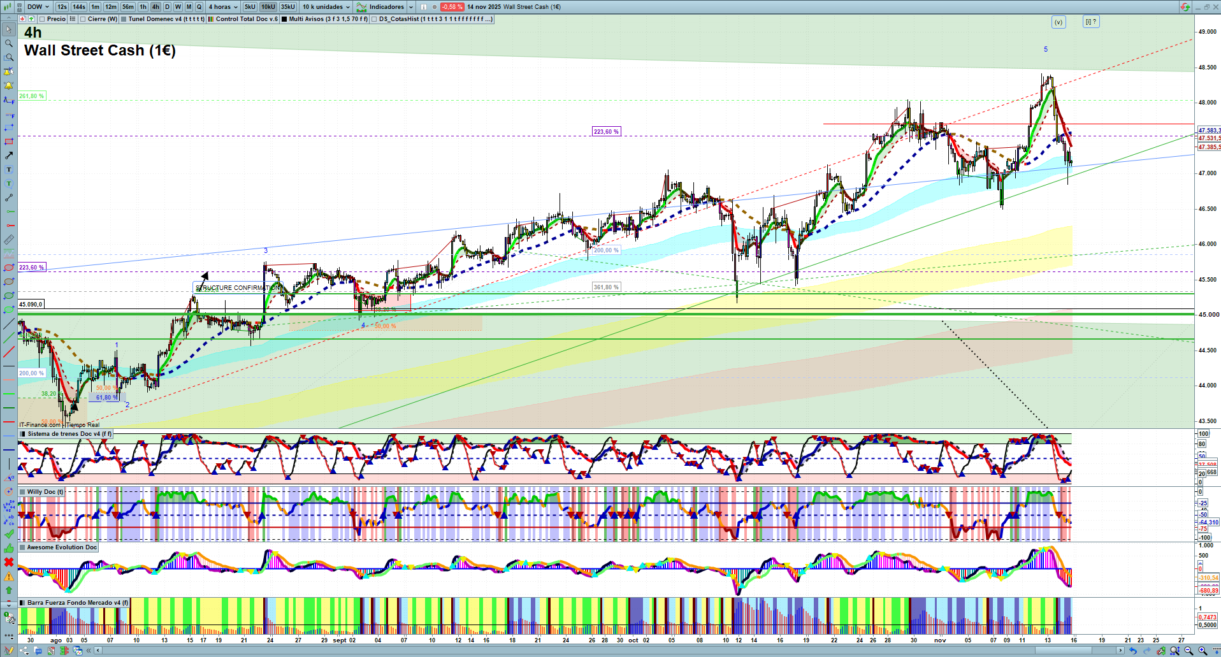Select the green speech bubble text tool

coord(9,184)
